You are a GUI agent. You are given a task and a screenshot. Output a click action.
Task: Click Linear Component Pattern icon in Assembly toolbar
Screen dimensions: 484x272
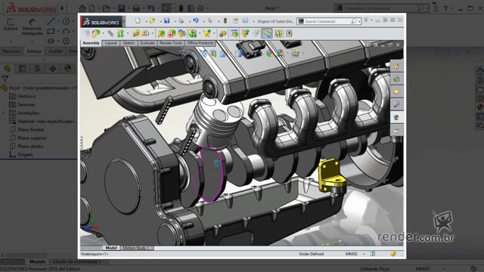[x=120, y=33]
